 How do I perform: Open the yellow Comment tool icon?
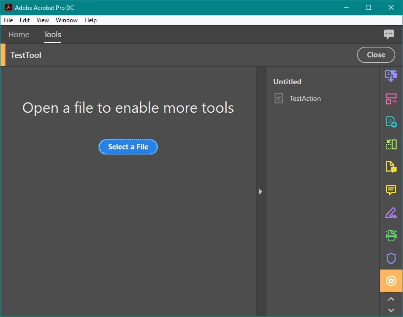point(391,190)
